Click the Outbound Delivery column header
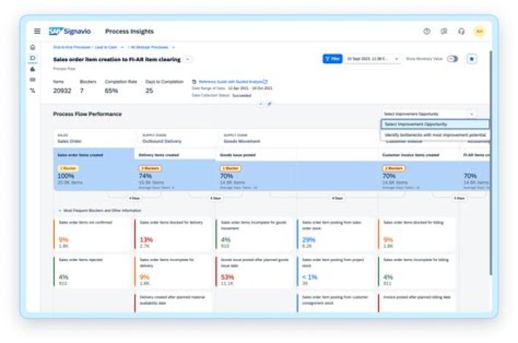 coord(162,141)
